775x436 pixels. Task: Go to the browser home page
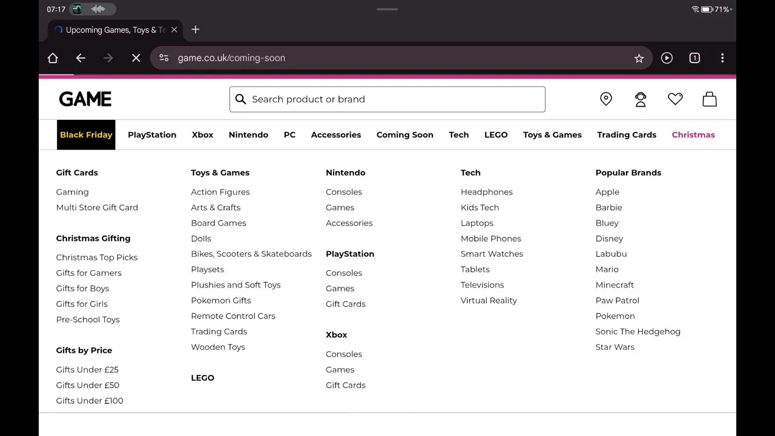[53, 58]
